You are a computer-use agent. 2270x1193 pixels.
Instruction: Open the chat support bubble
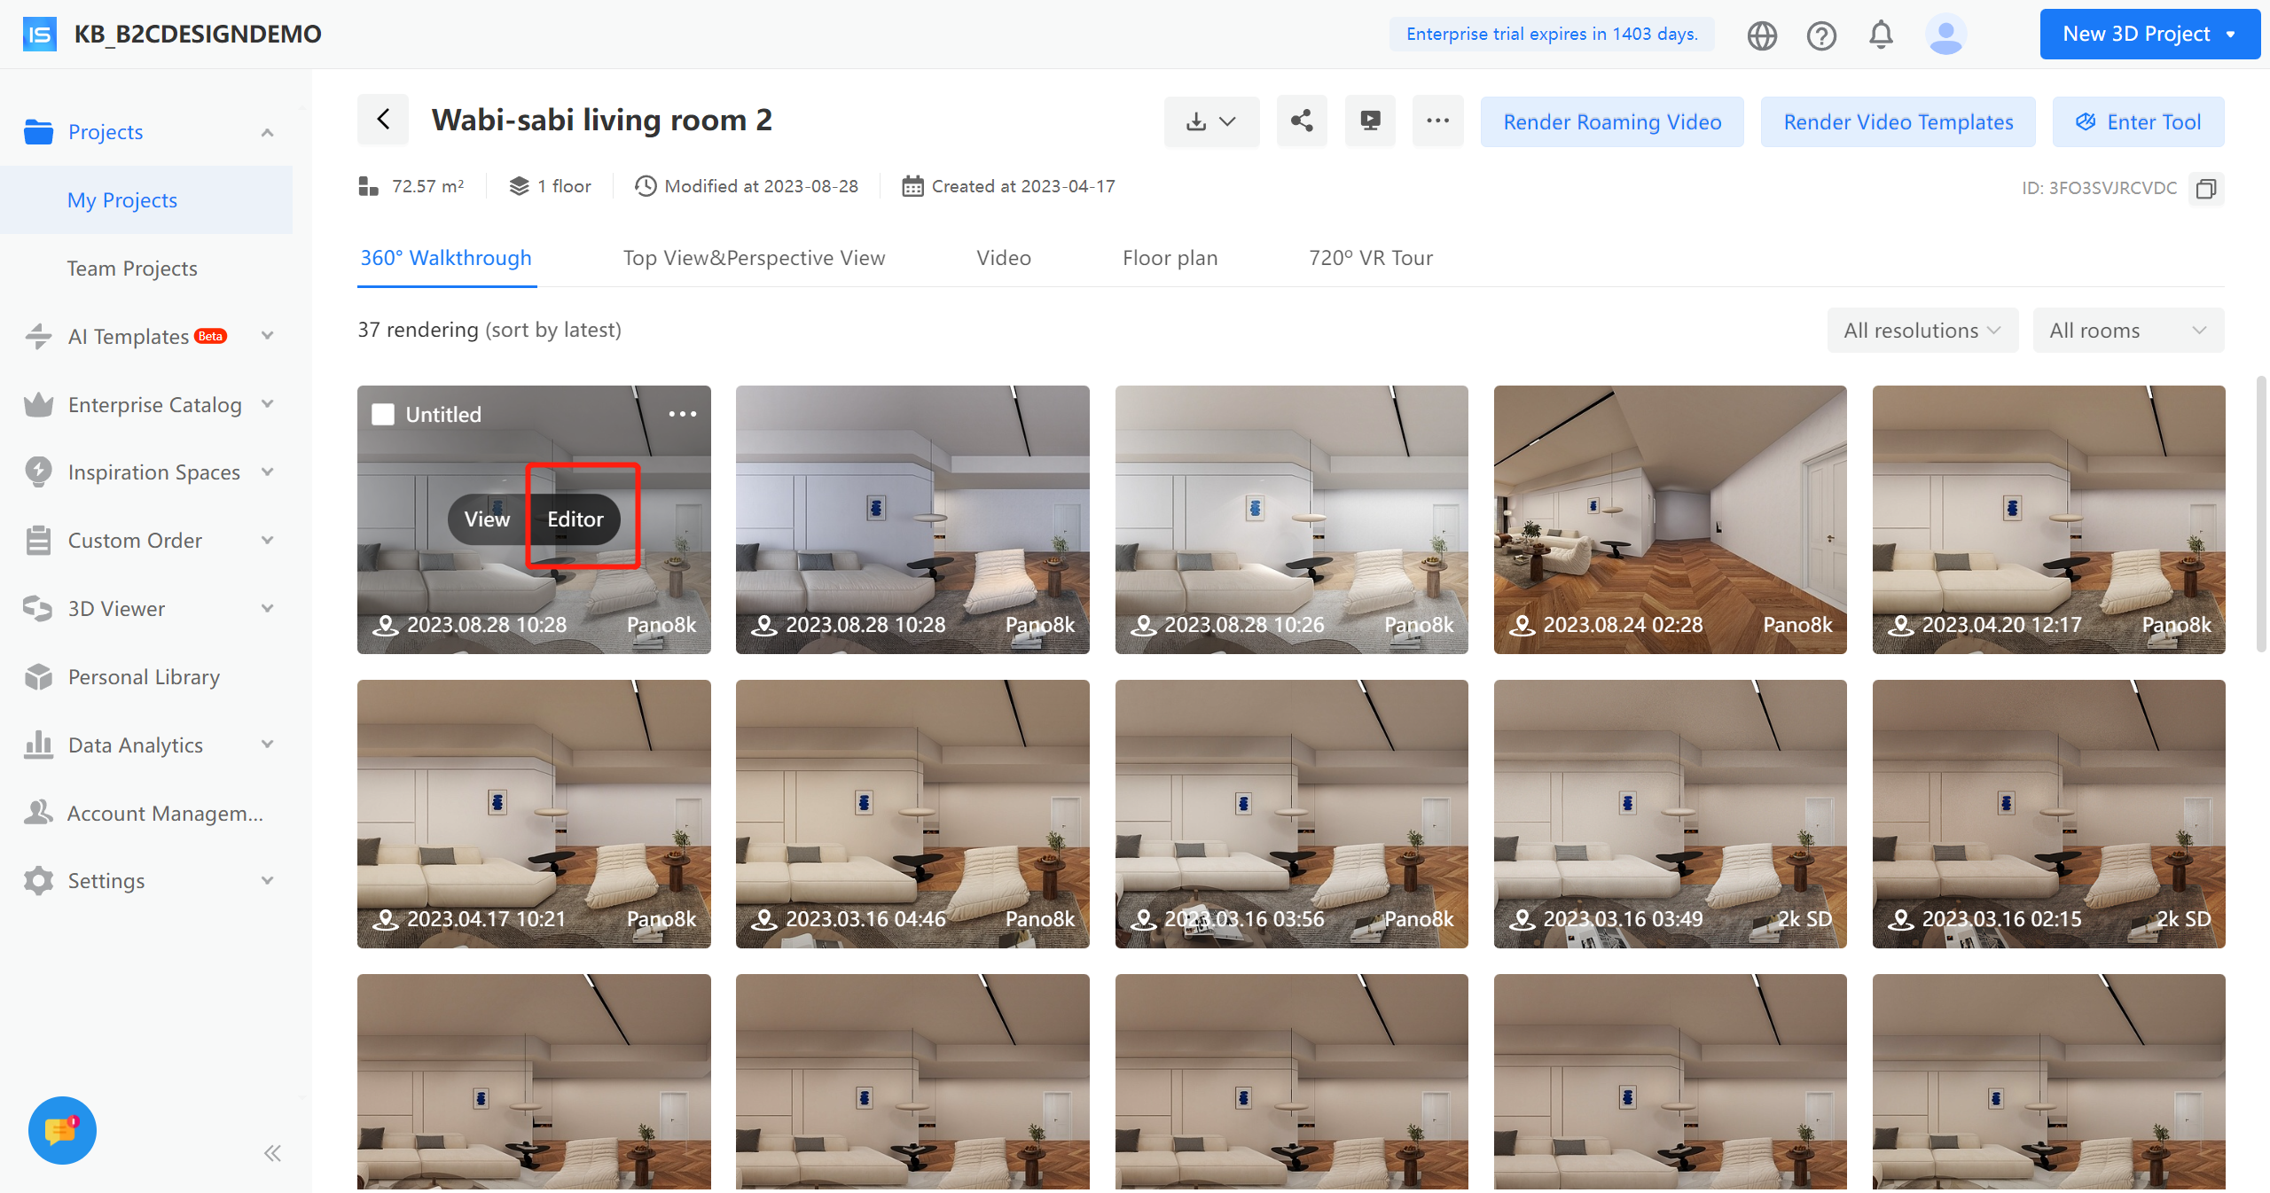(62, 1130)
